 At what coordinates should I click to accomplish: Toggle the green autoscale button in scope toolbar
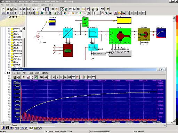(x=36, y=77)
